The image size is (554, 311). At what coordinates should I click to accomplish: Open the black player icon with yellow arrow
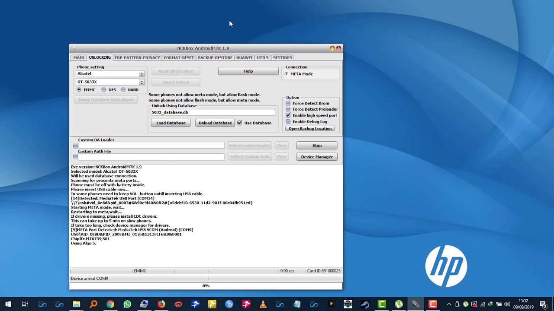click(x=331, y=304)
